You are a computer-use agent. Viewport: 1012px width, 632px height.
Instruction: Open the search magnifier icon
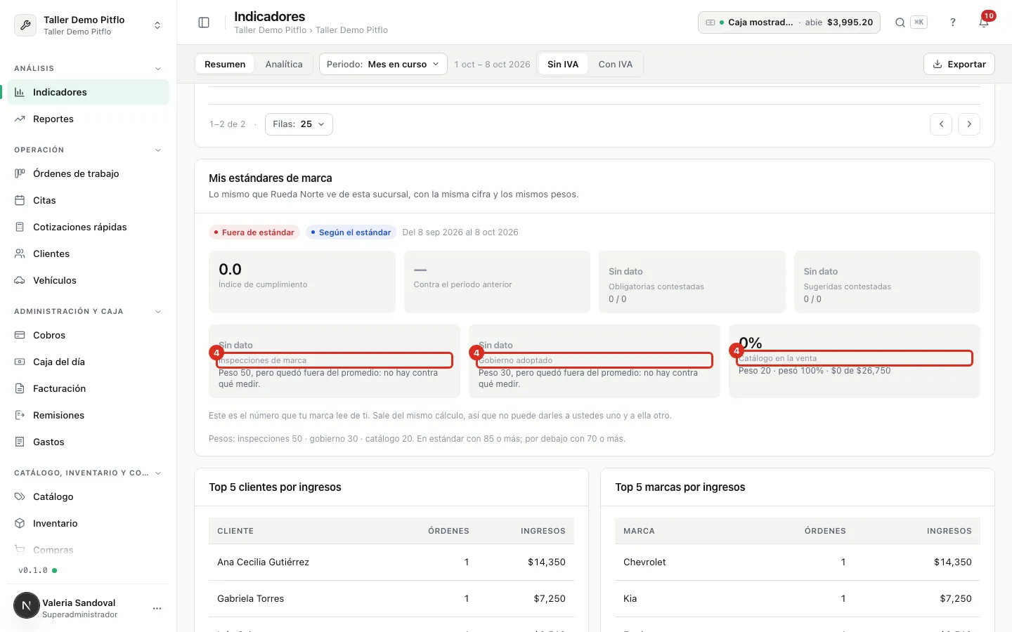coord(900,22)
